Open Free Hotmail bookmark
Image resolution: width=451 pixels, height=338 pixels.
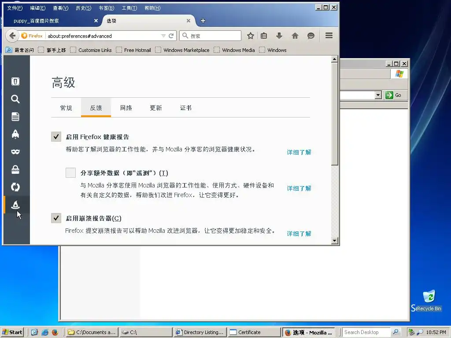(133, 50)
